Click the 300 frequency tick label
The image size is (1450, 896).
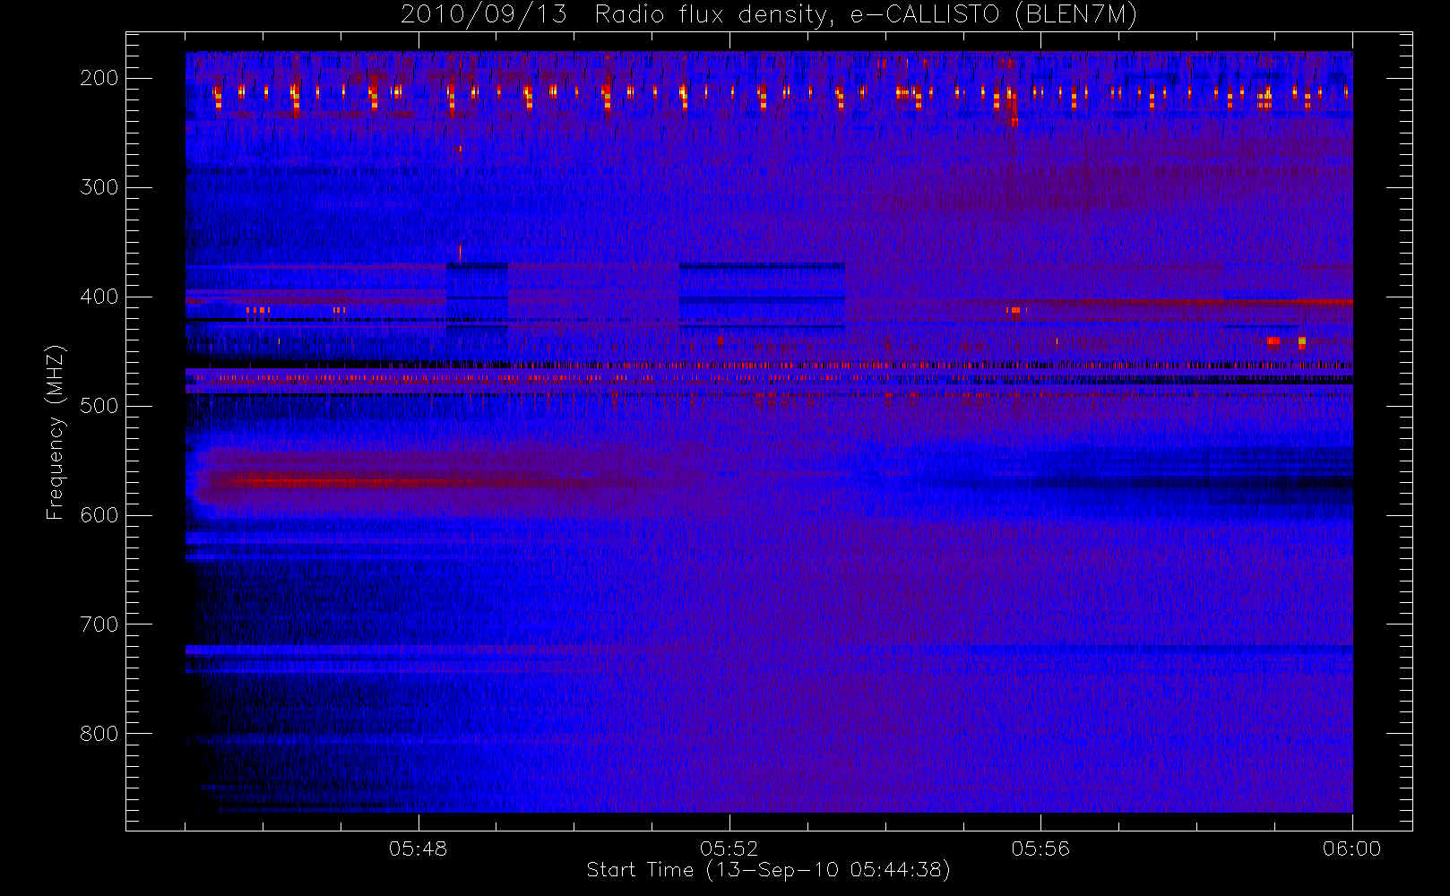(99, 187)
